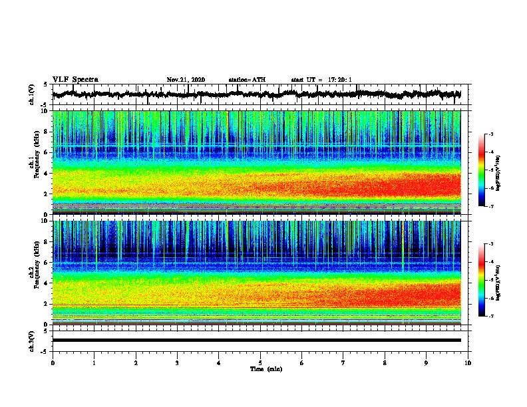
Task: Select the "start UT = 17:20:1" text
Action: [321, 80]
